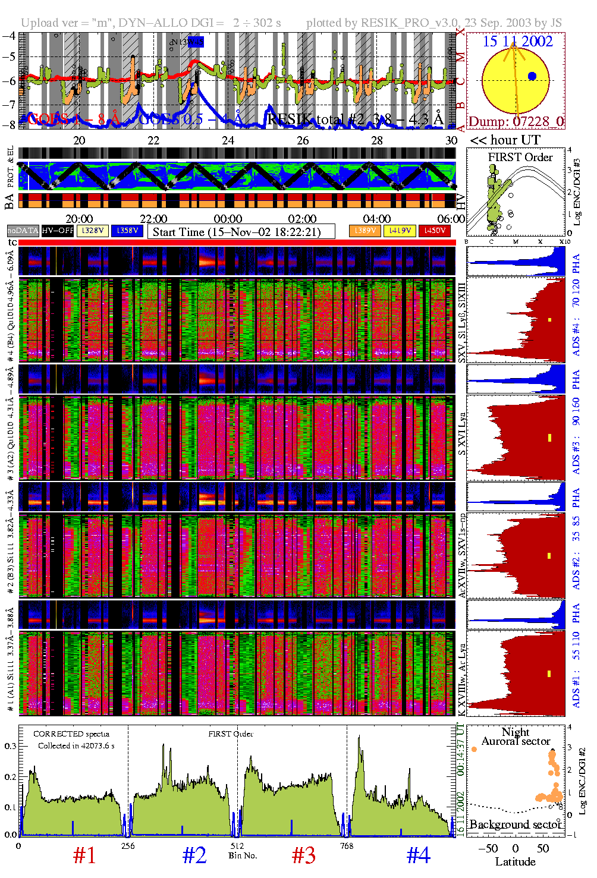
Task: Click the #3 channel label under the spectrum
Action: (x=304, y=855)
